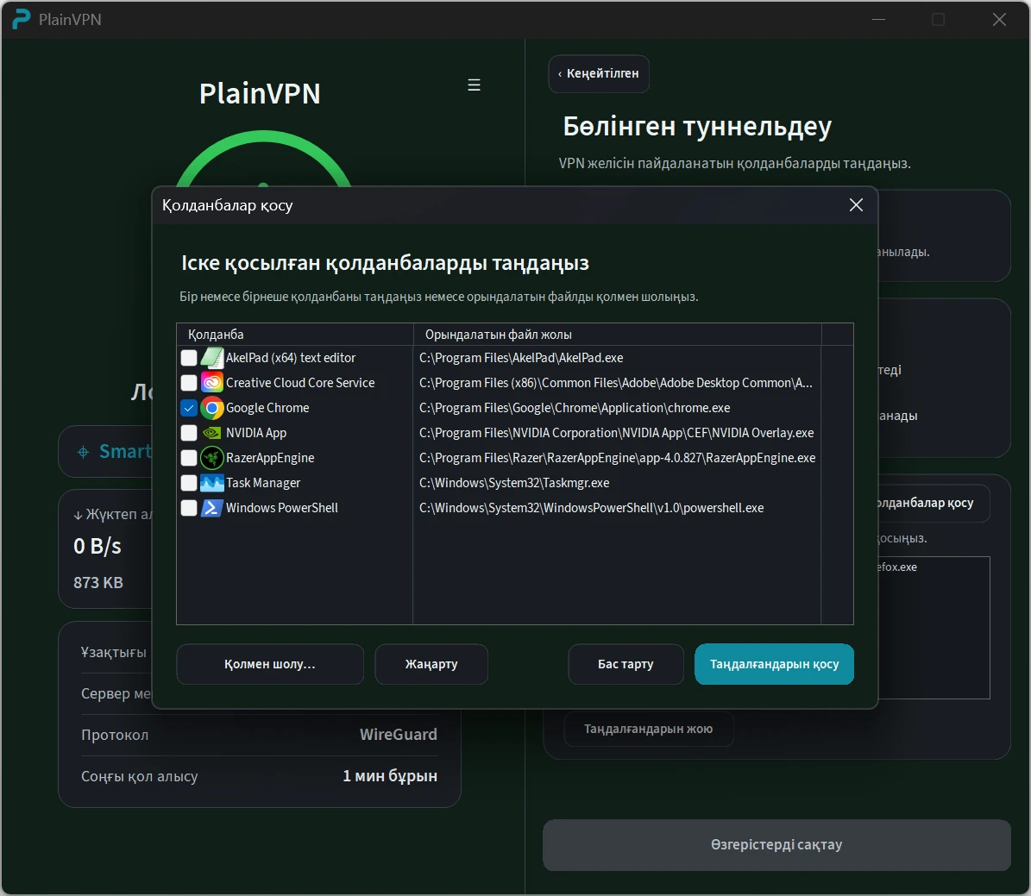
Task: Click the Протокол label
Action: [x=115, y=735]
